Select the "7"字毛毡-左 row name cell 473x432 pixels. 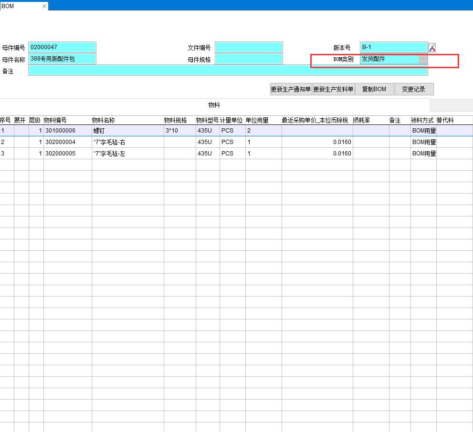pos(127,154)
